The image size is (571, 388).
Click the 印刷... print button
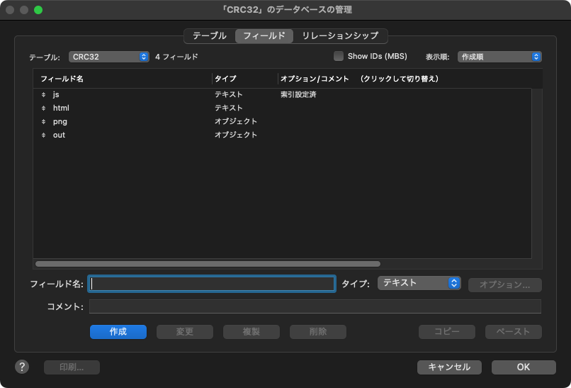point(72,367)
